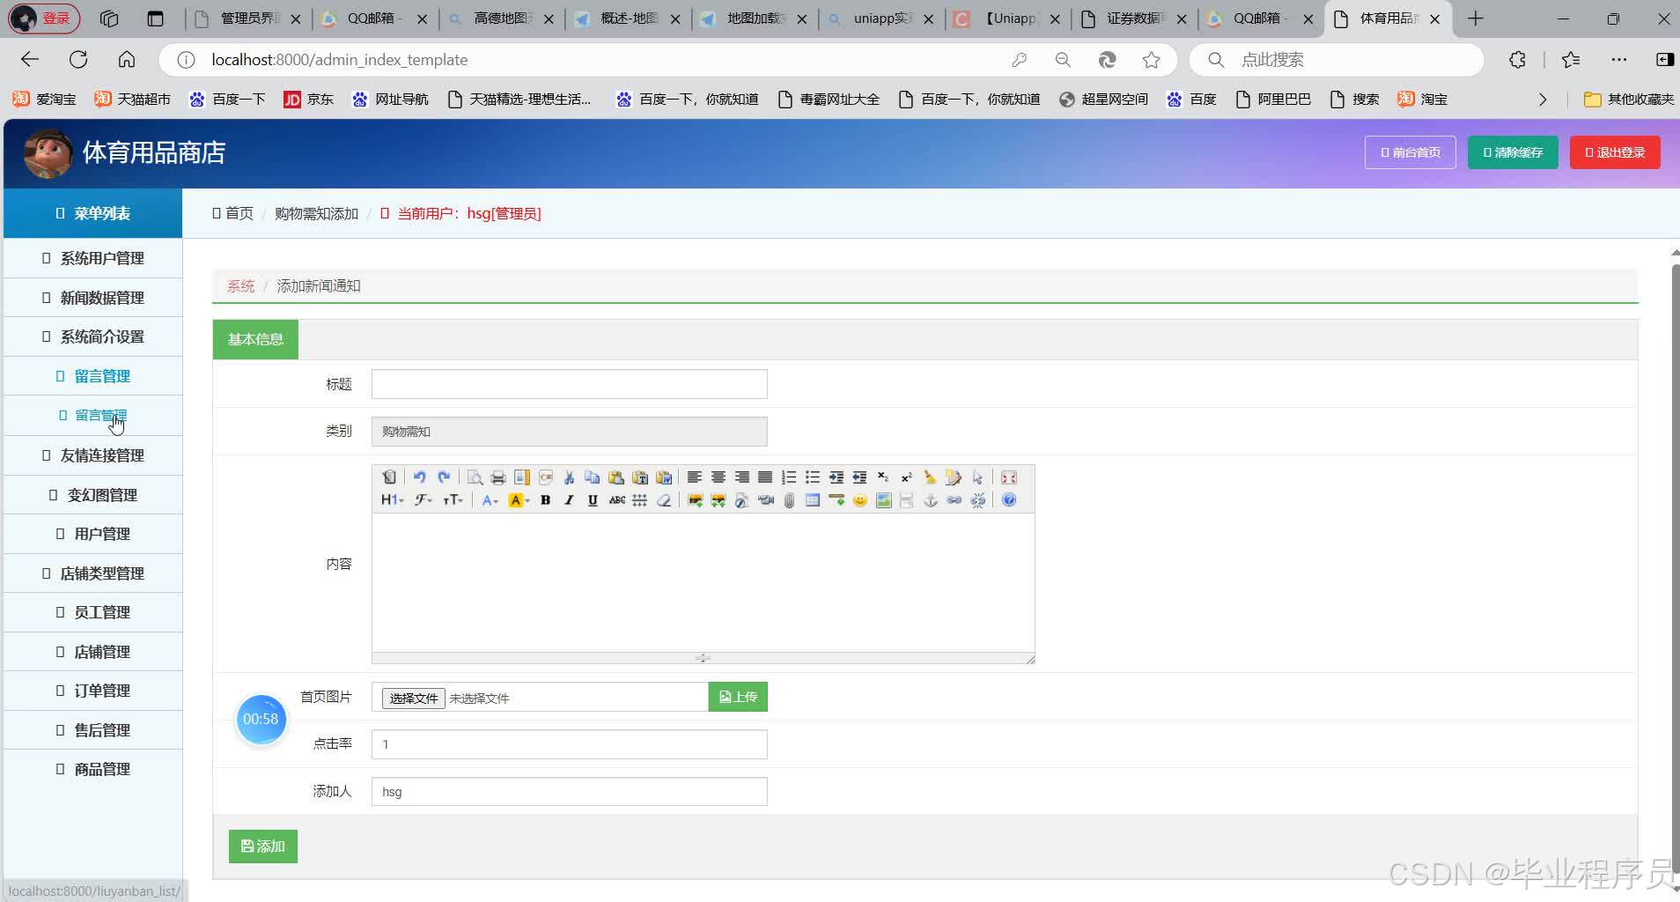The height and width of the screenshot is (902, 1680).
Task: Expand 系统用户管理 sidebar menu
Action: point(92,258)
